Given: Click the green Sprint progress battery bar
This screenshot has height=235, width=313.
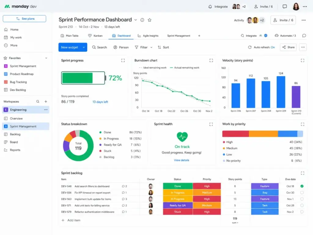Looking at the screenshot, I should [77, 78].
